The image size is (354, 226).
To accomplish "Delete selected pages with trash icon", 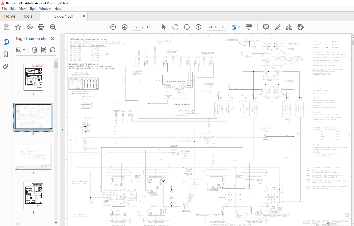I will coord(35,50).
